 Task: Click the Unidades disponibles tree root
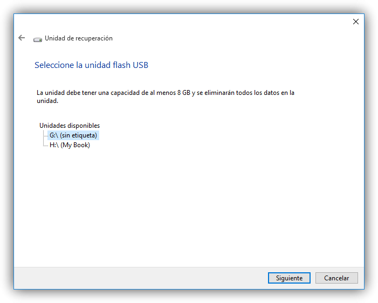(x=70, y=126)
